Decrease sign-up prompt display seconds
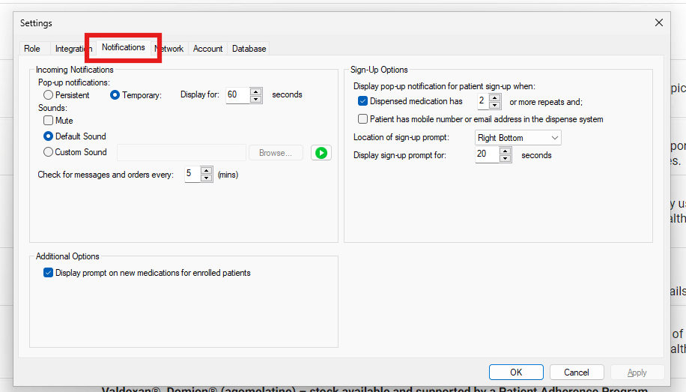 506,159
